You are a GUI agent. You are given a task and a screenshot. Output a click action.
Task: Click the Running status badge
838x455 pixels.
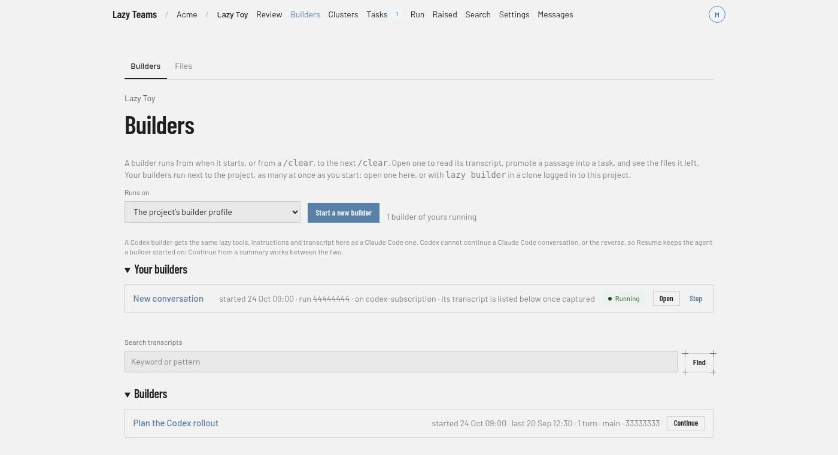[624, 299]
